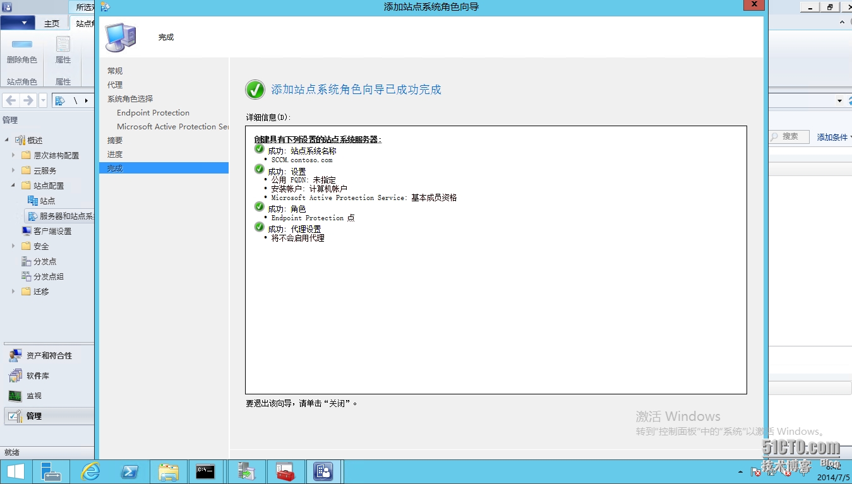This screenshot has height=484, width=852.
Task: Select the 服务器和站点系统角色 node
Action: [x=60, y=216]
